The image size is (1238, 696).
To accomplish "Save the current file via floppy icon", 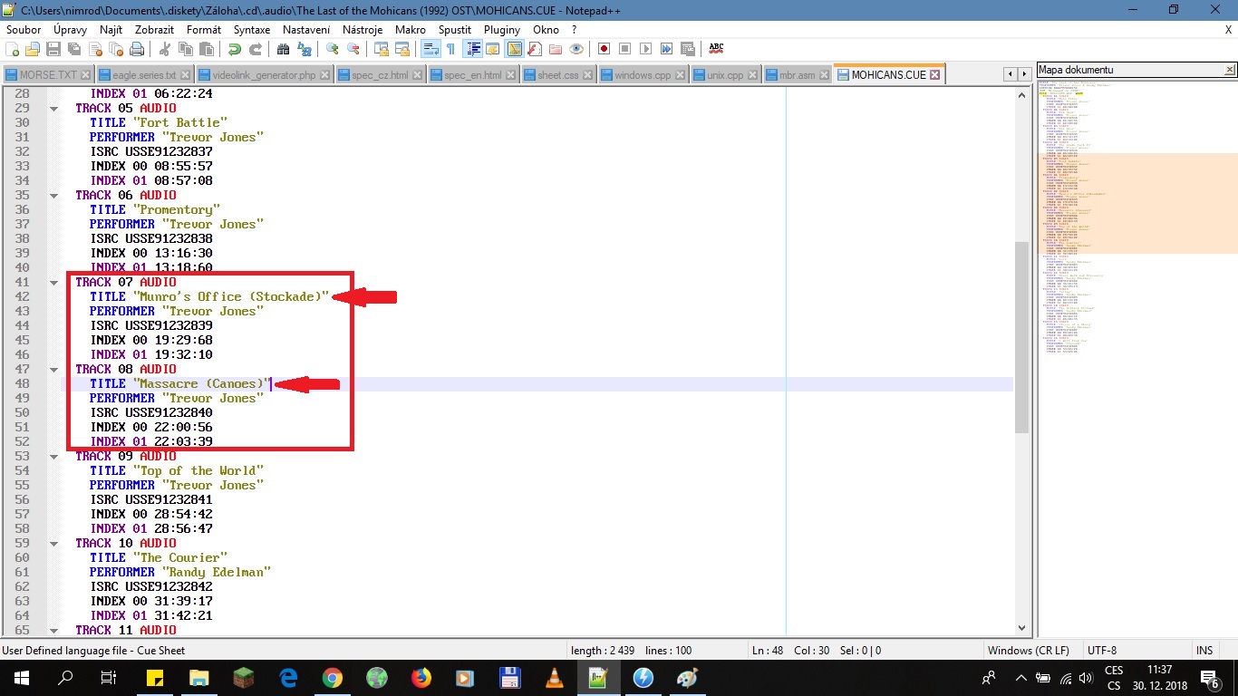I will (53, 48).
